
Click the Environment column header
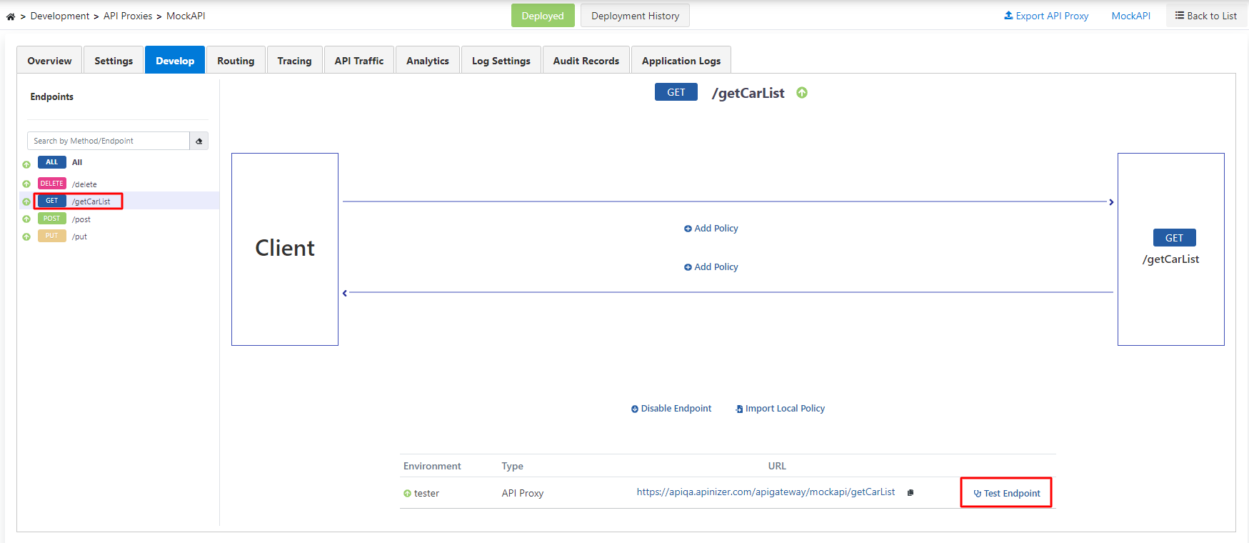point(432,466)
